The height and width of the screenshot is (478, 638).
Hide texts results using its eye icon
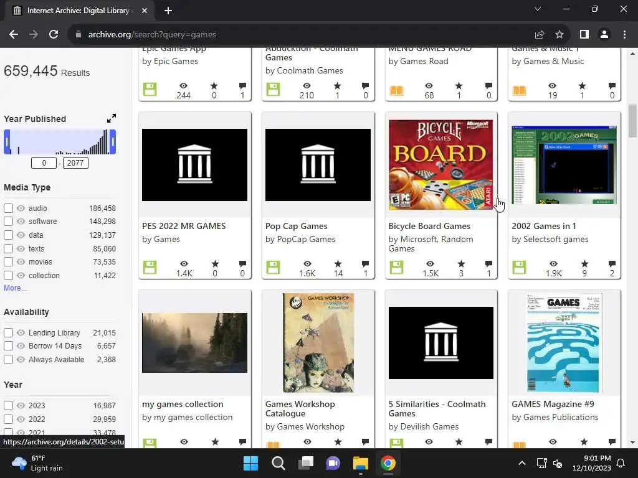tap(21, 248)
